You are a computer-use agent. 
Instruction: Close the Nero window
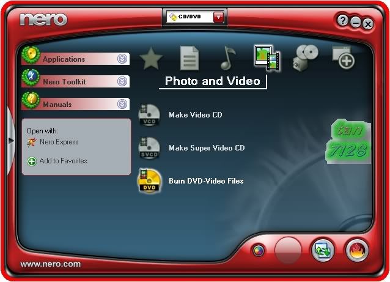[x=367, y=24]
